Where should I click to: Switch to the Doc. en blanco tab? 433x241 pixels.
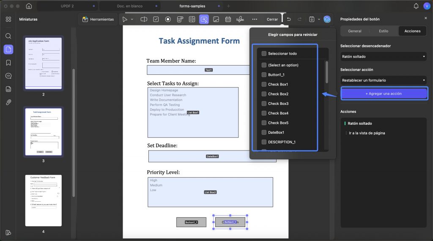129,6
